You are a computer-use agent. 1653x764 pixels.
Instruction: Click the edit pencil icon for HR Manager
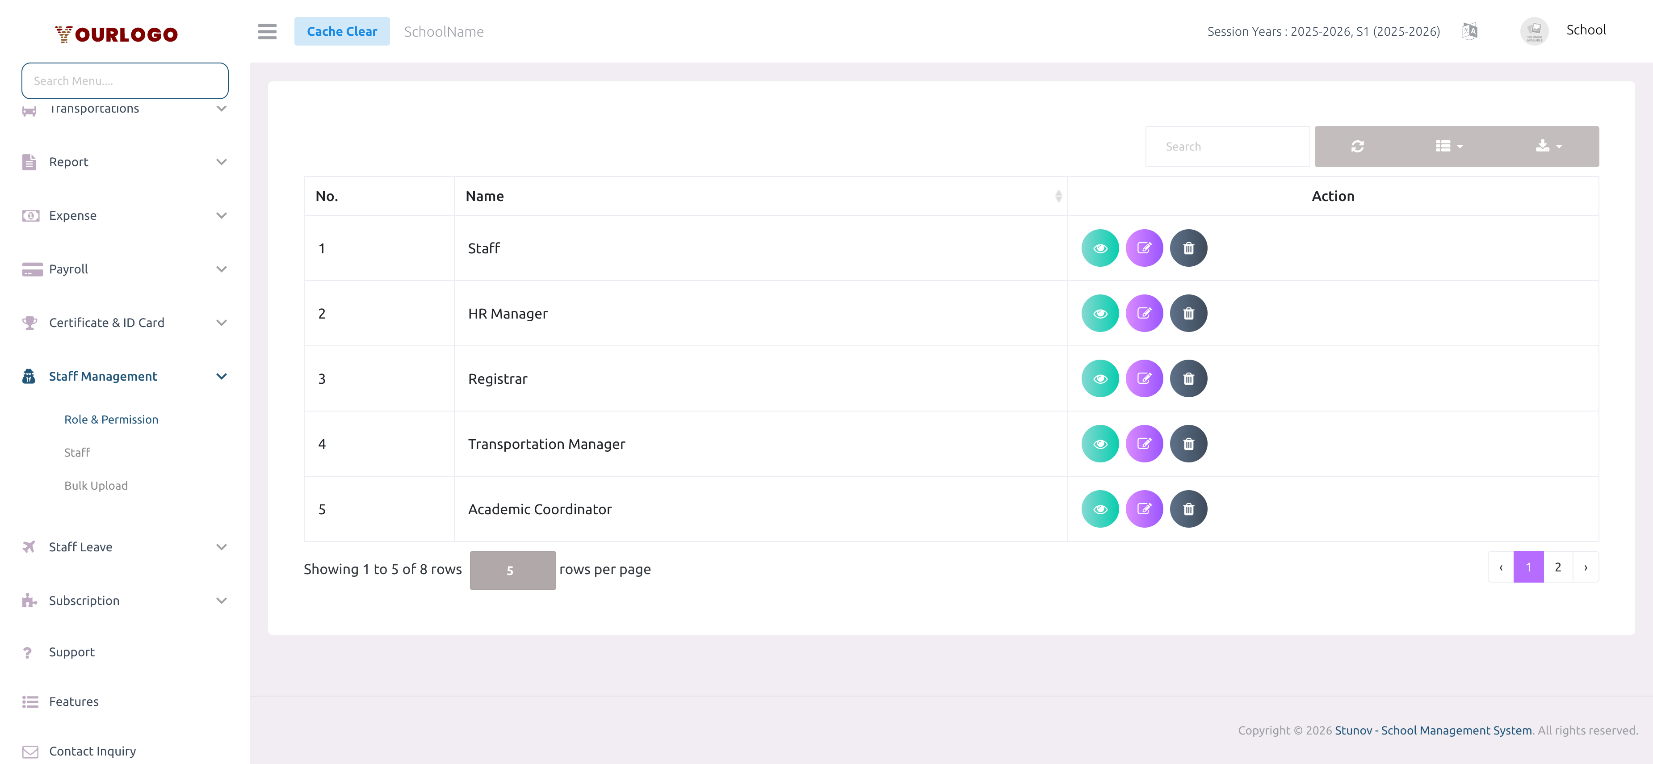point(1144,313)
